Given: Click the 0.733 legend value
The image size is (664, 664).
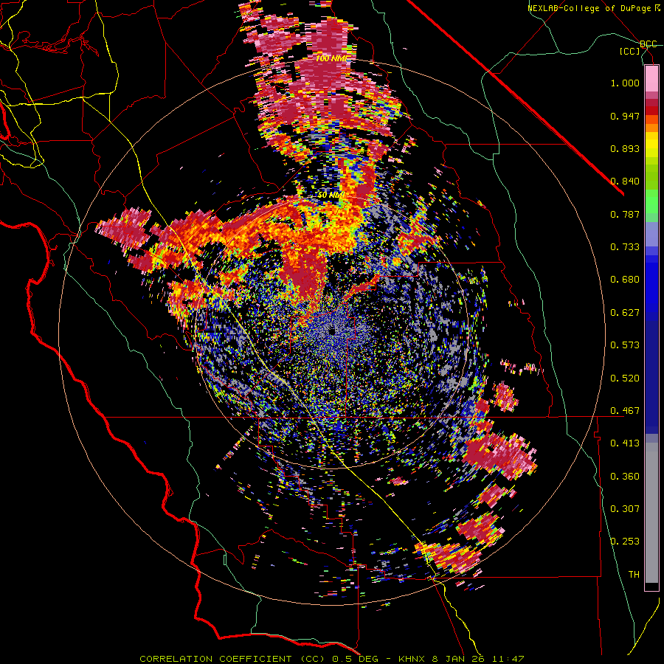Looking at the screenshot, I should click(x=625, y=247).
